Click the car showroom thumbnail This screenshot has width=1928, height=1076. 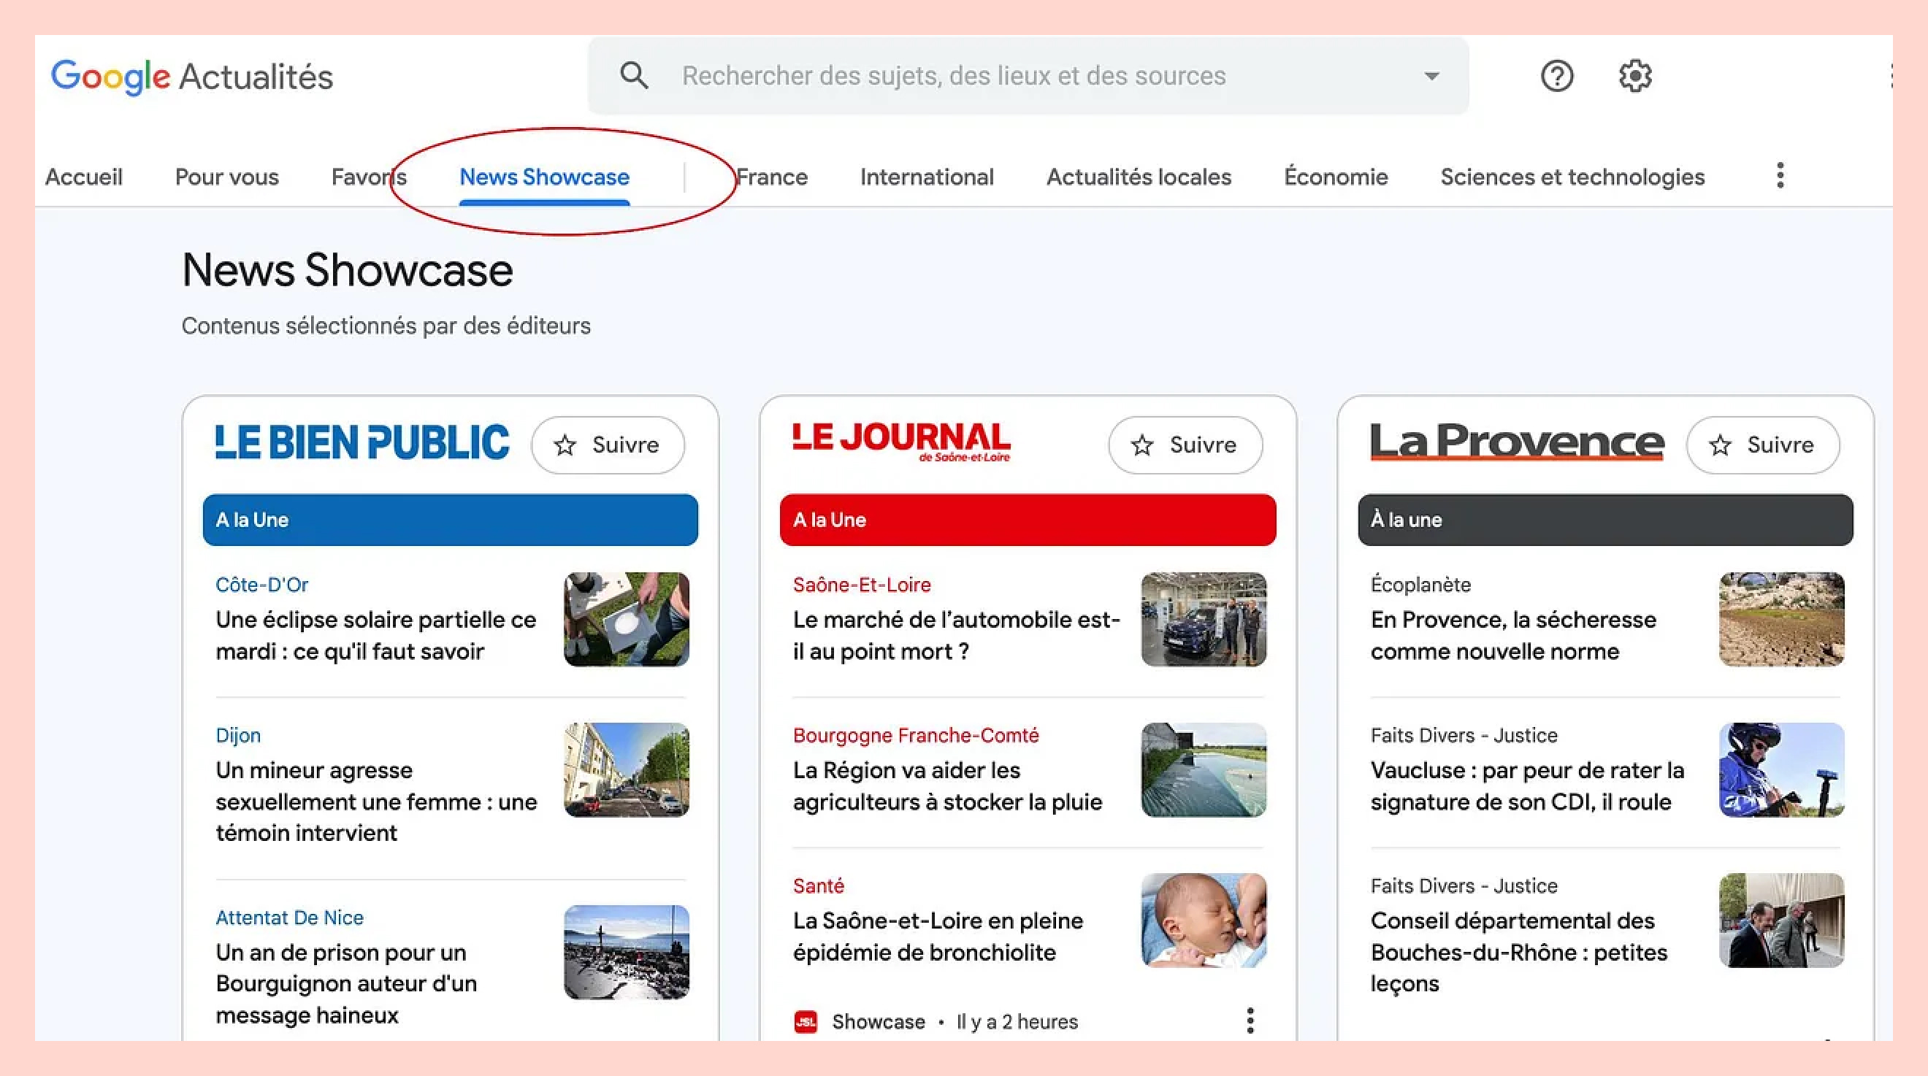(1204, 620)
